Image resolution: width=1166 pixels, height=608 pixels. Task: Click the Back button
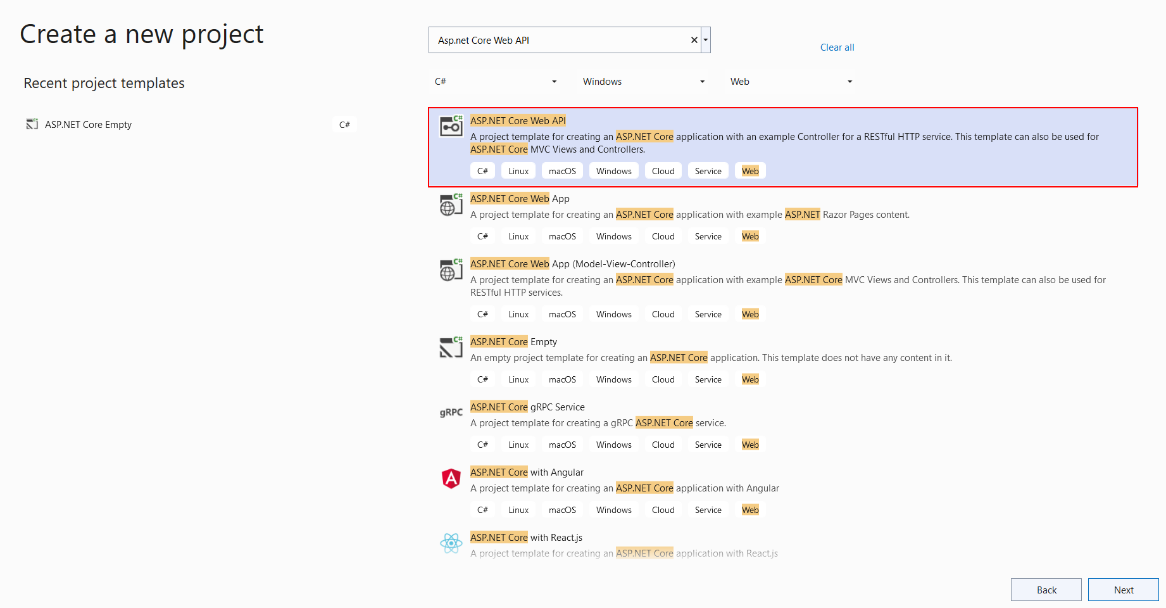pos(1046,590)
